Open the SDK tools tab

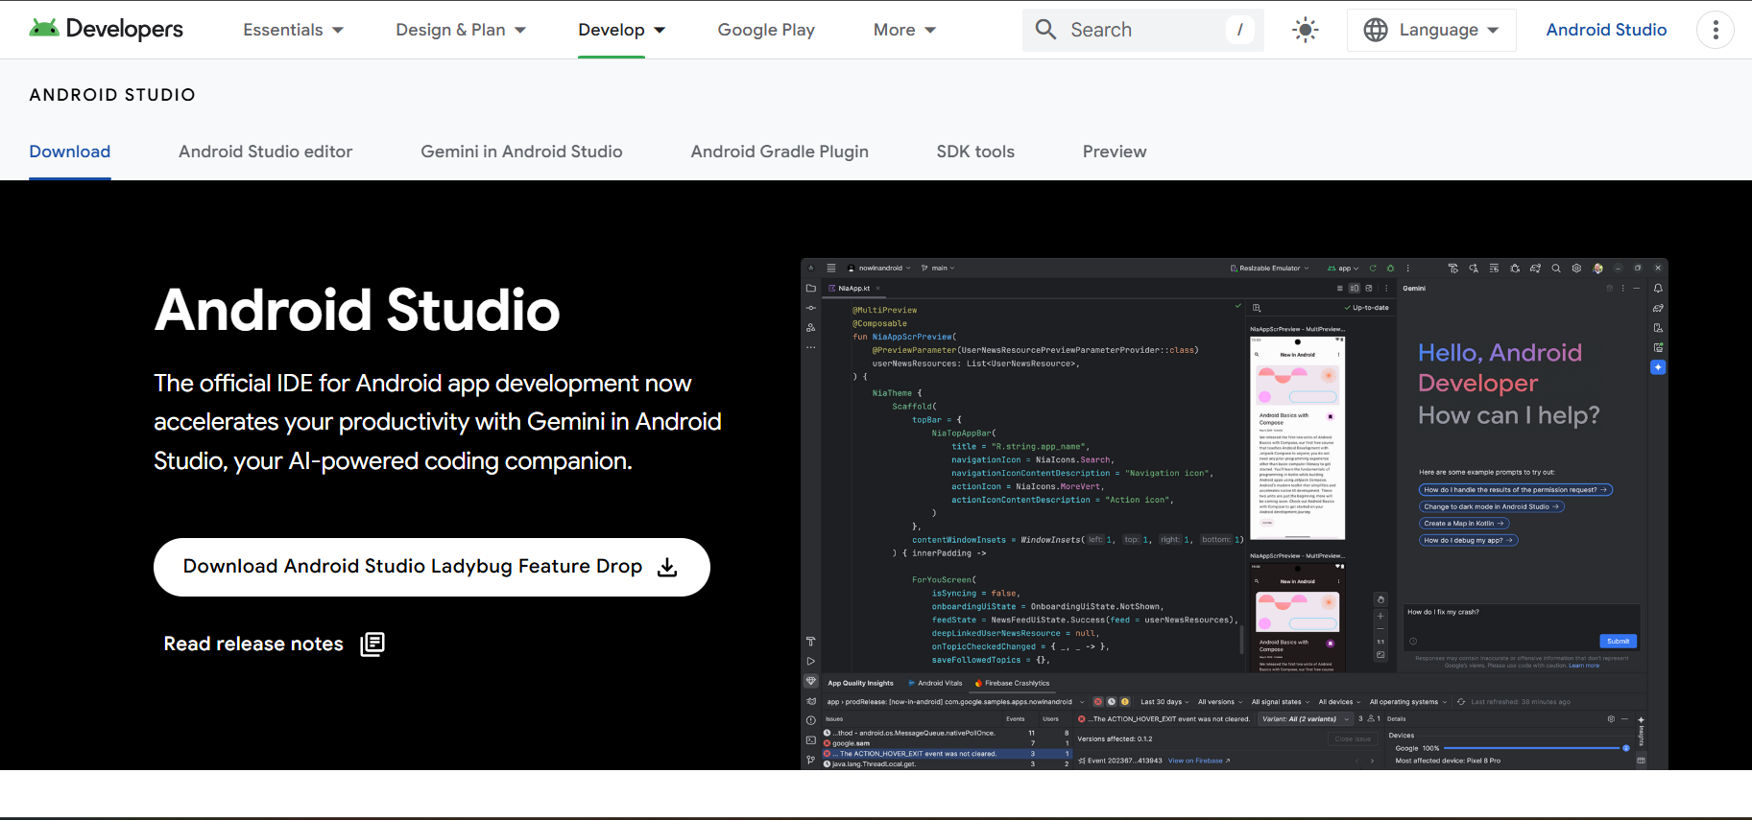[975, 152]
